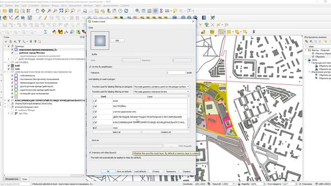Select the Pan Map hand tool

37,11
